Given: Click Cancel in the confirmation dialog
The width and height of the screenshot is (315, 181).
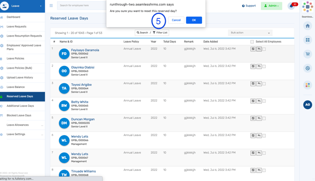Looking at the screenshot, I should pyautogui.click(x=176, y=20).
